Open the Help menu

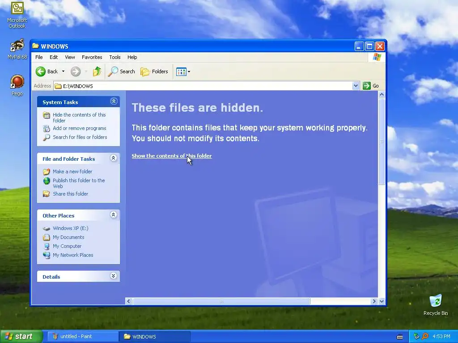tap(132, 57)
